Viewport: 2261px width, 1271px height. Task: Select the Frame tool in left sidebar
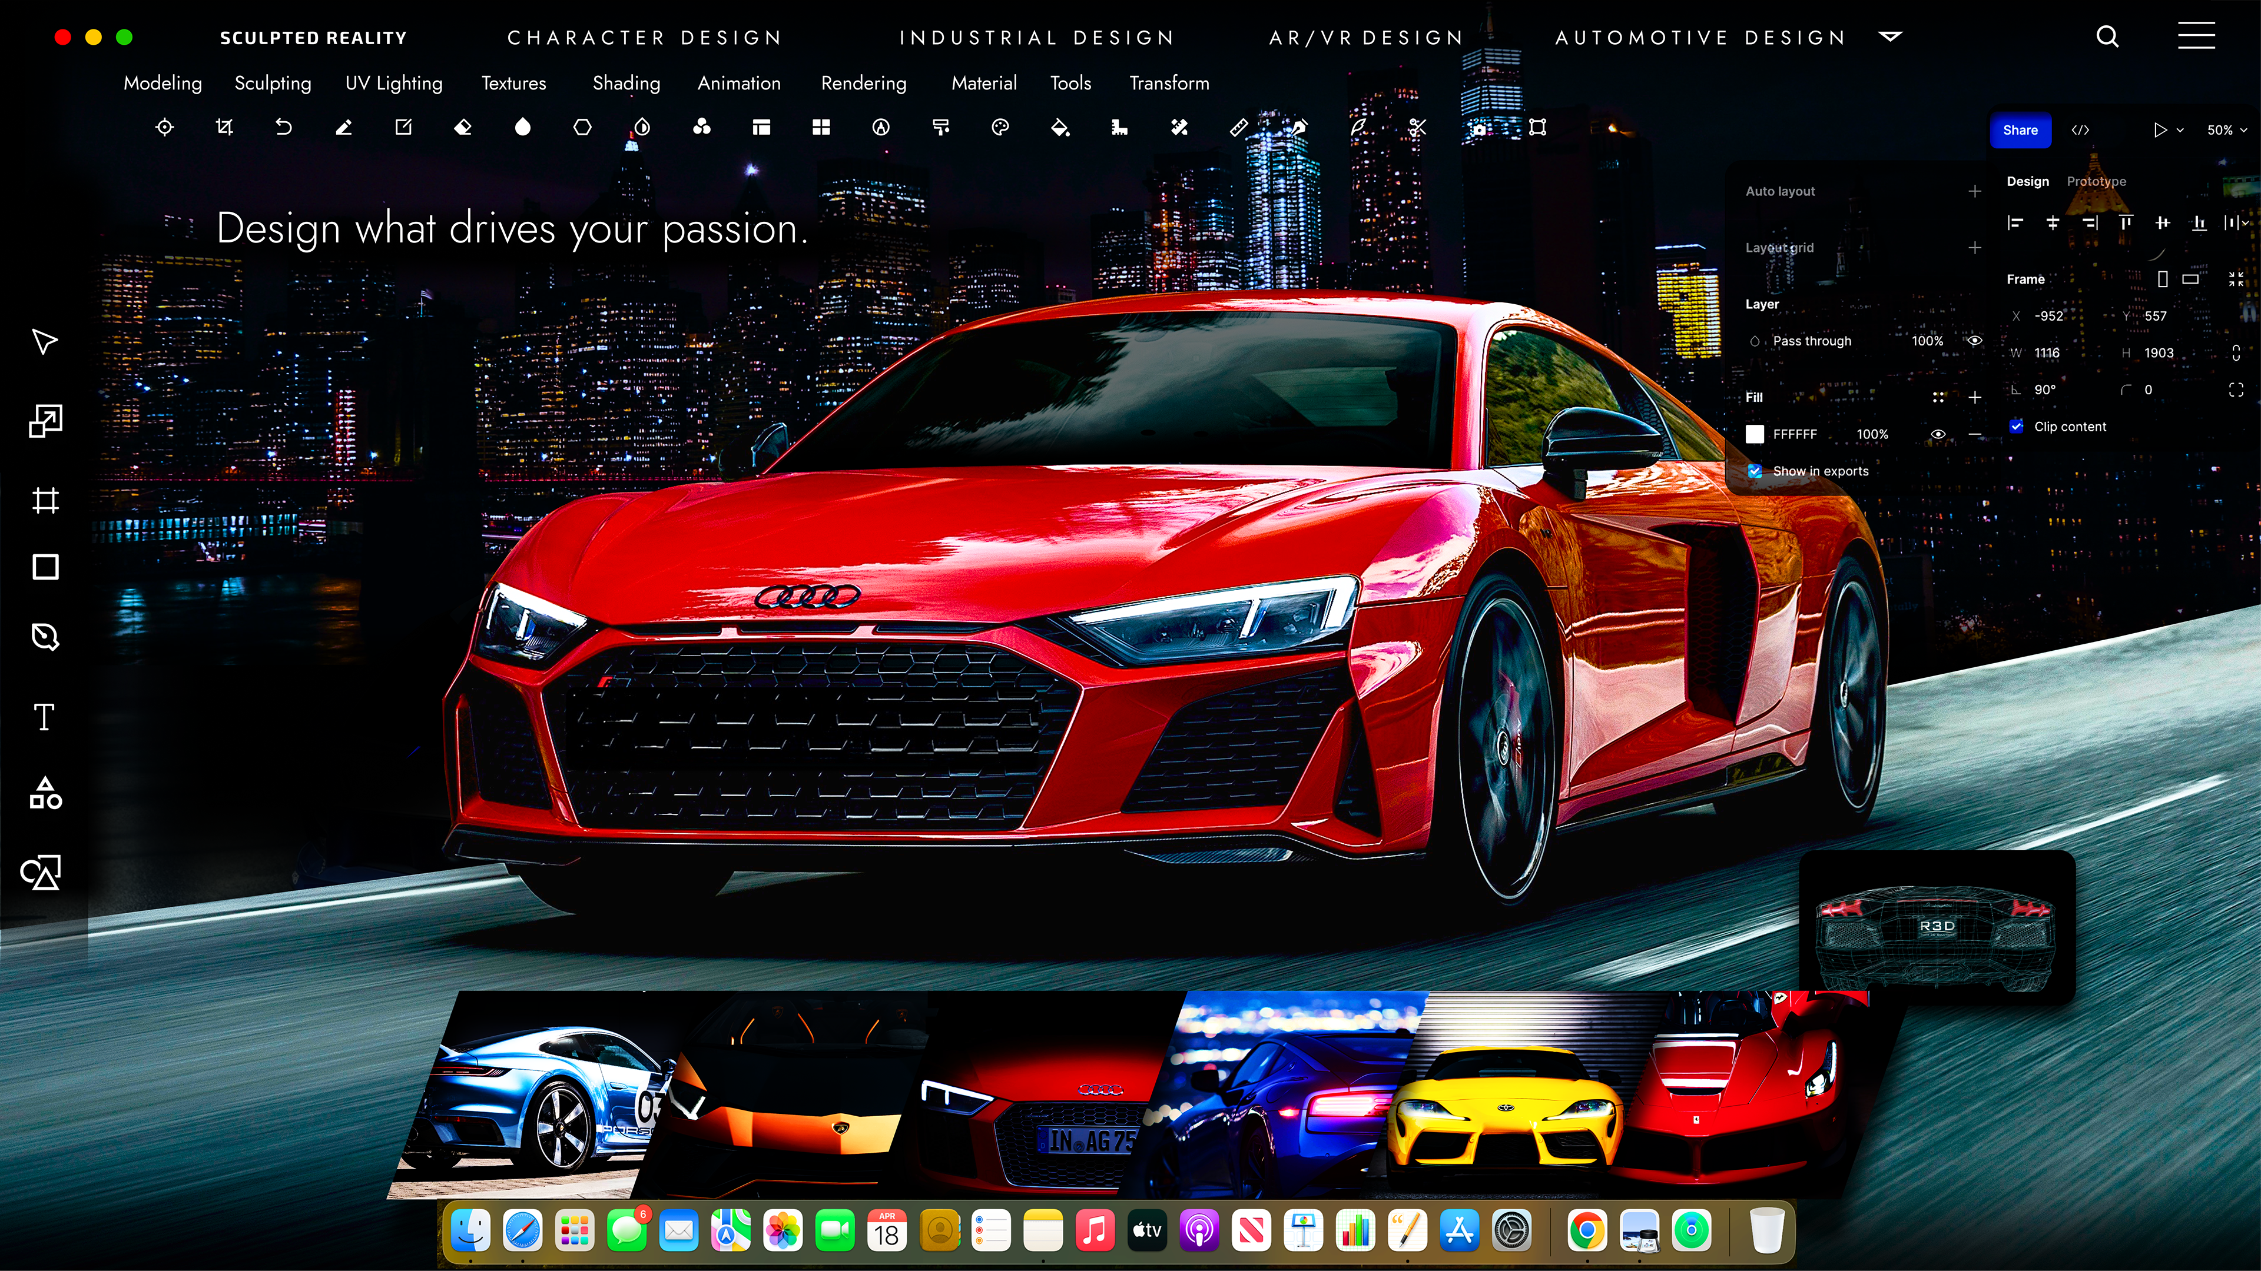pyautogui.click(x=45, y=500)
